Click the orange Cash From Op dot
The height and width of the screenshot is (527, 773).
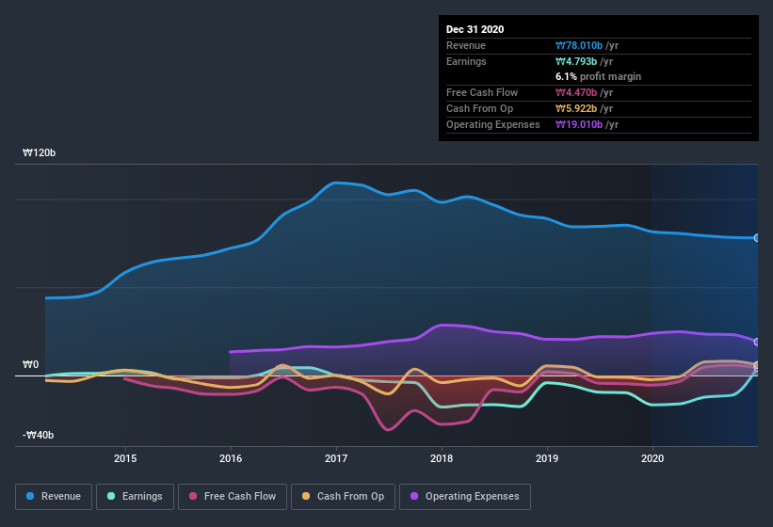point(305,496)
